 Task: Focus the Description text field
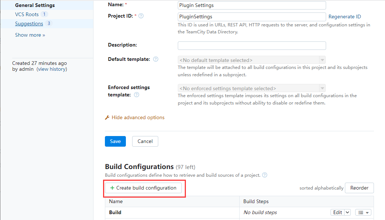tap(252, 45)
